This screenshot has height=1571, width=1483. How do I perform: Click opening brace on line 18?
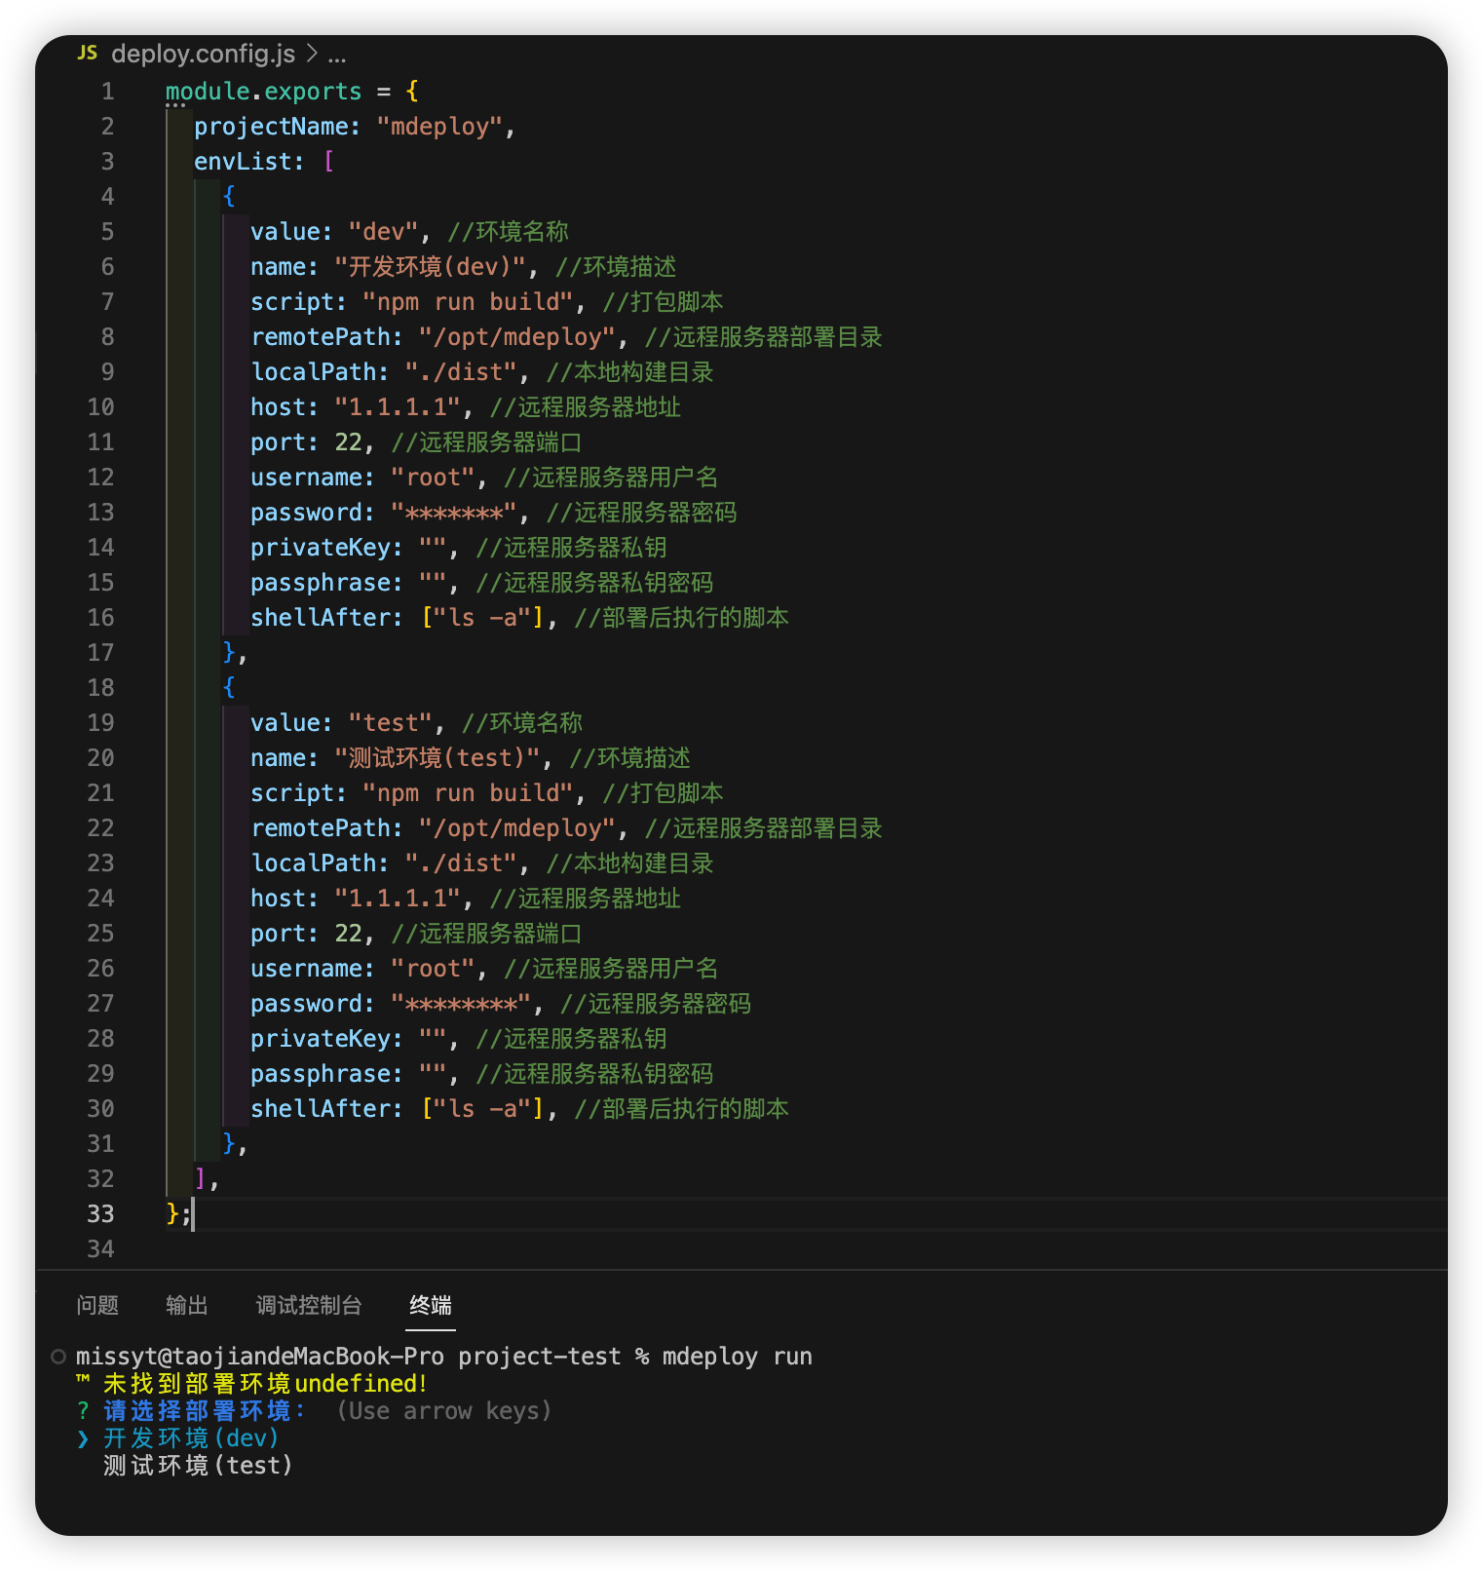(229, 688)
